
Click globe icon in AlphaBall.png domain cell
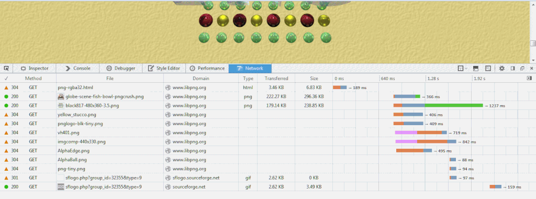click(168, 160)
